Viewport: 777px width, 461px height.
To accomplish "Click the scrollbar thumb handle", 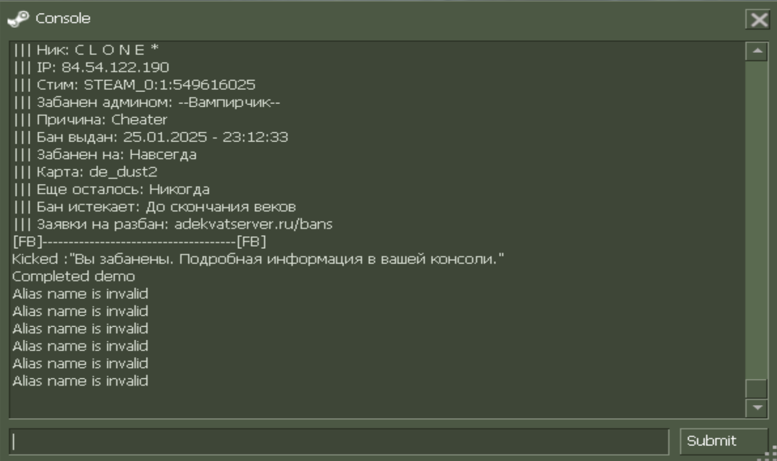I will (x=757, y=388).
